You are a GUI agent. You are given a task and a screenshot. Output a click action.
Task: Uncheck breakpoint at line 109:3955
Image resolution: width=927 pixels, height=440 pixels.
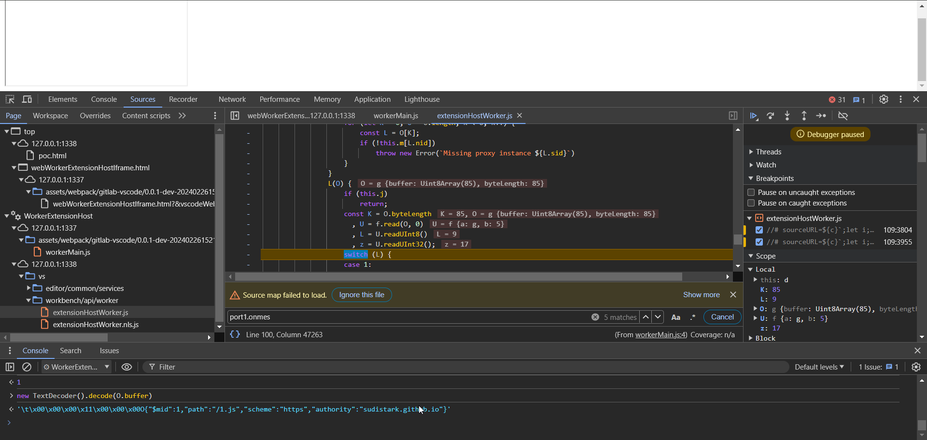(759, 242)
